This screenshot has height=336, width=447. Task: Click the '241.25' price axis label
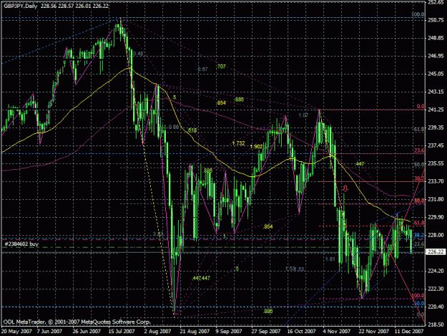pos(436,110)
